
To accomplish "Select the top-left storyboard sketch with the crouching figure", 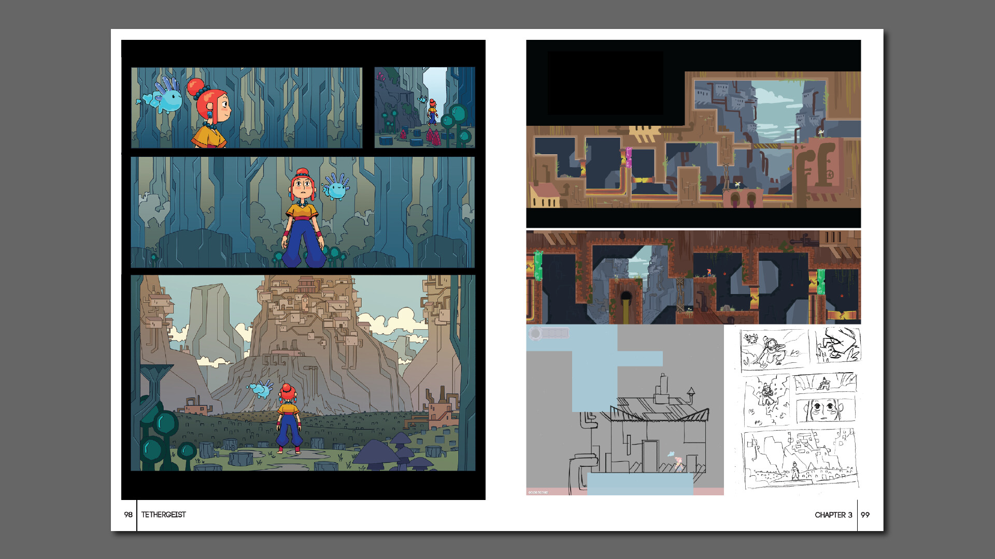I will (775, 350).
